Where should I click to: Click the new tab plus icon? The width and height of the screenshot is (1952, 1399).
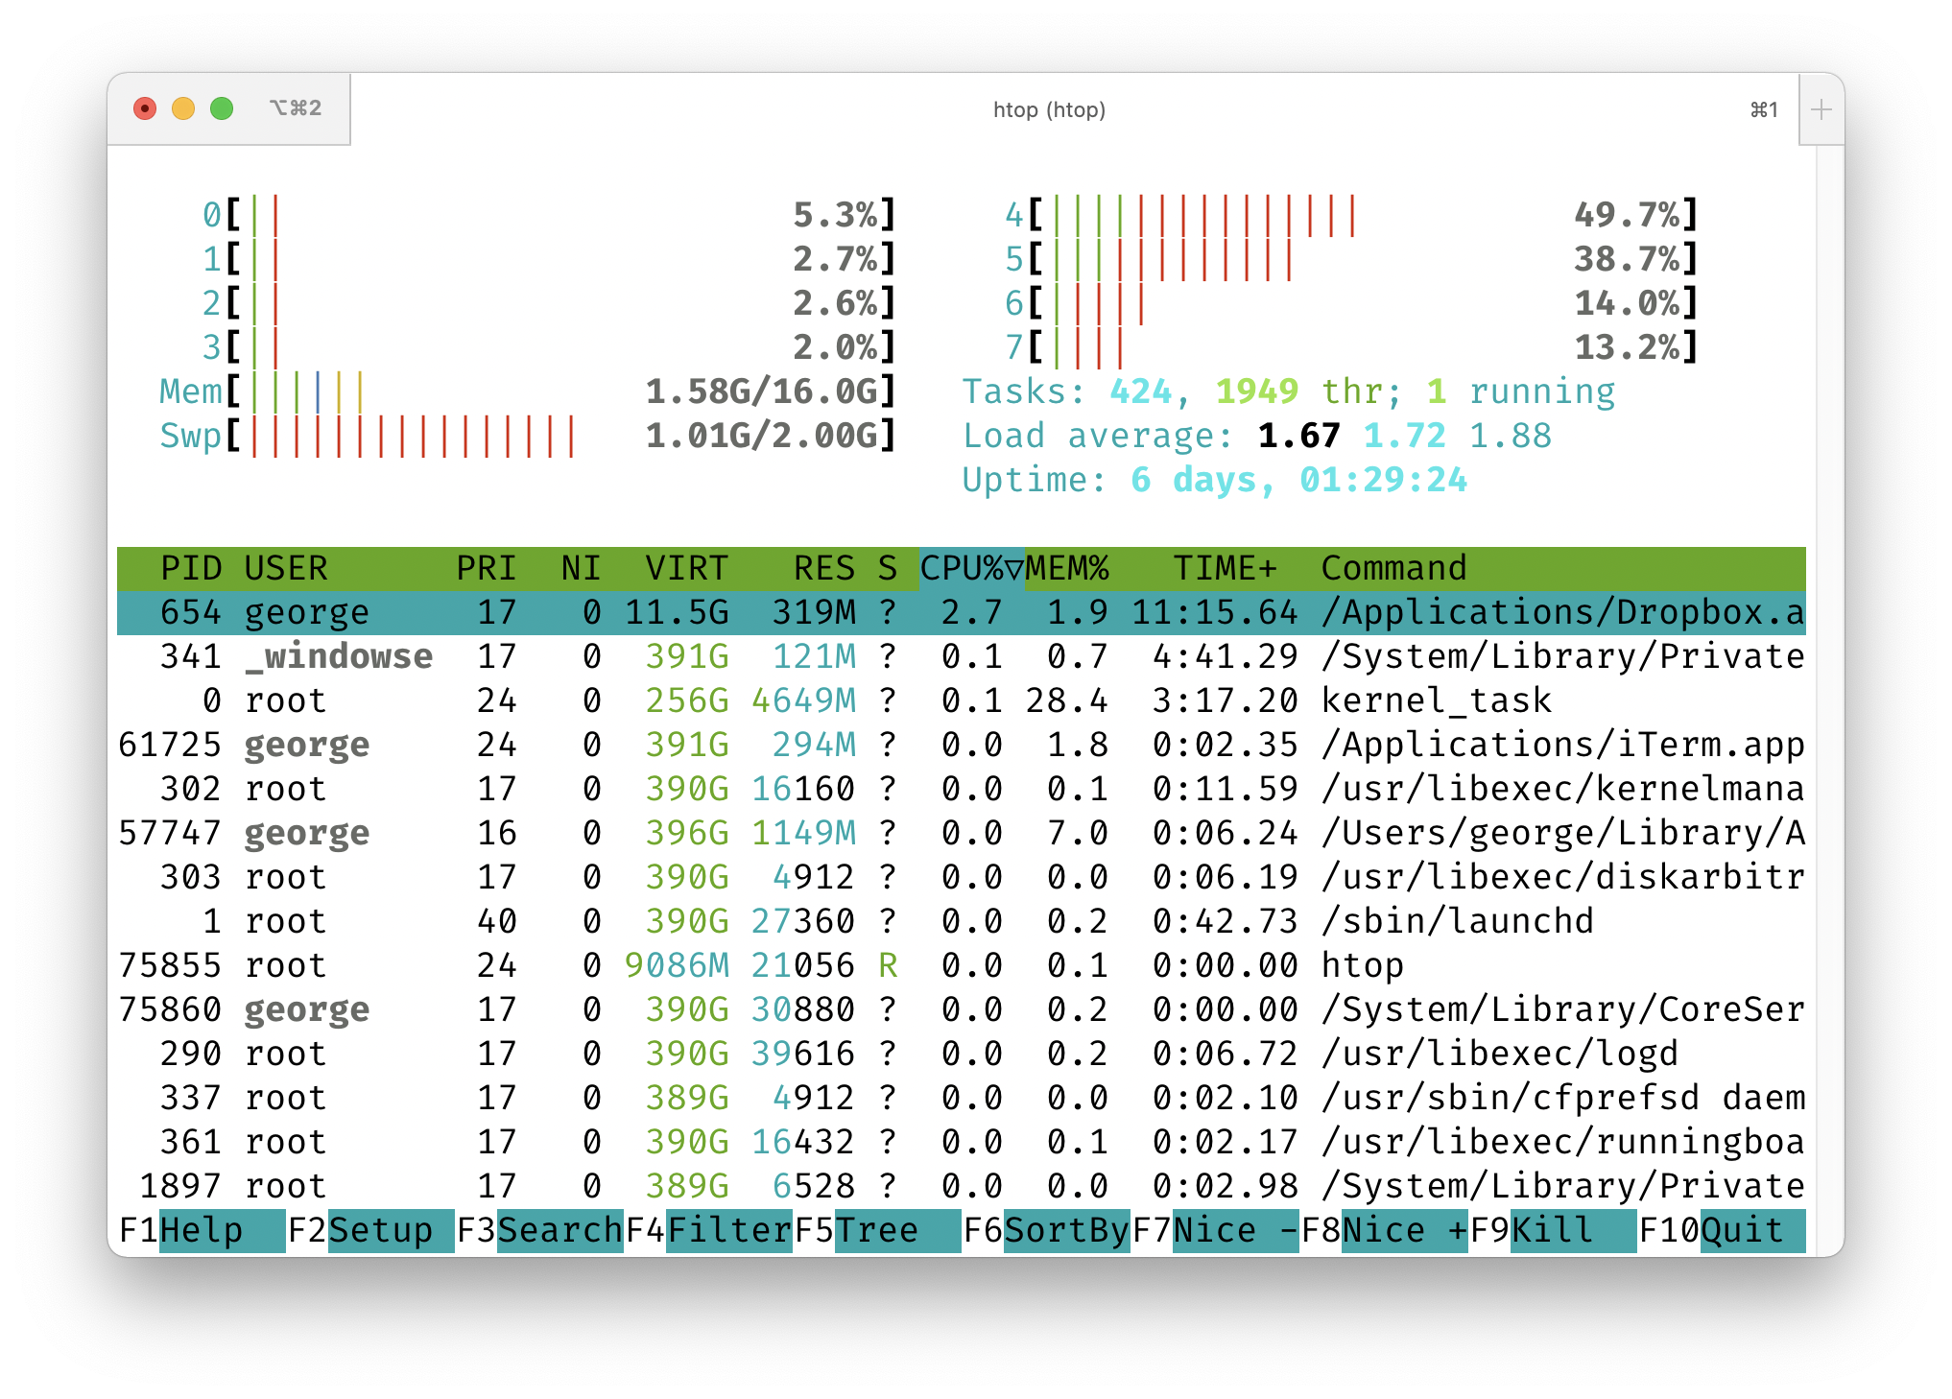pyautogui.click(x=1821, y=110)
